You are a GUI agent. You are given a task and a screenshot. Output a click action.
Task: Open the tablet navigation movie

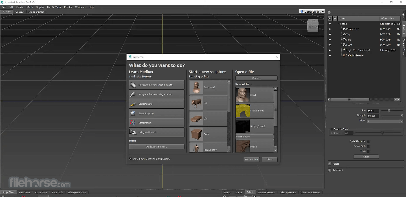click(157, 94)
